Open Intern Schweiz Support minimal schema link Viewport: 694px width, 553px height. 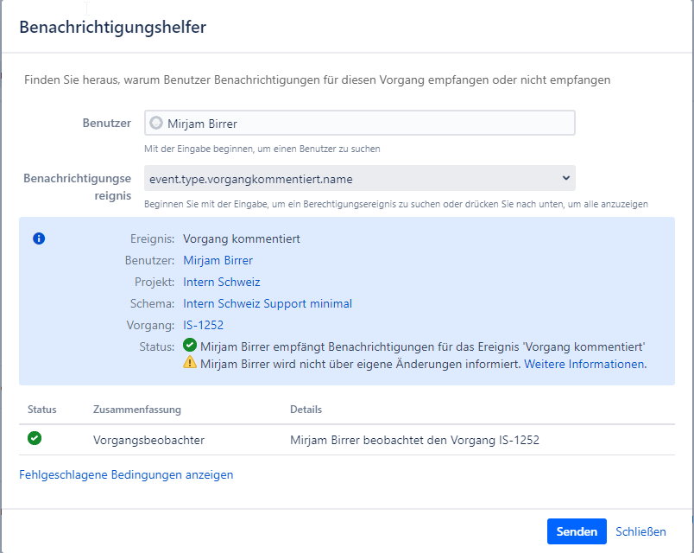[x=268, y=304]
